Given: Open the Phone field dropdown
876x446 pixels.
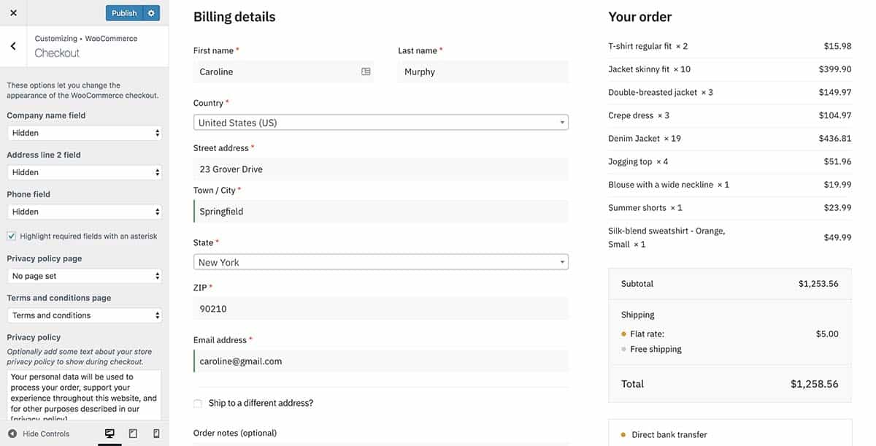Looking at the screenshot, I should [x=84, y=212].
